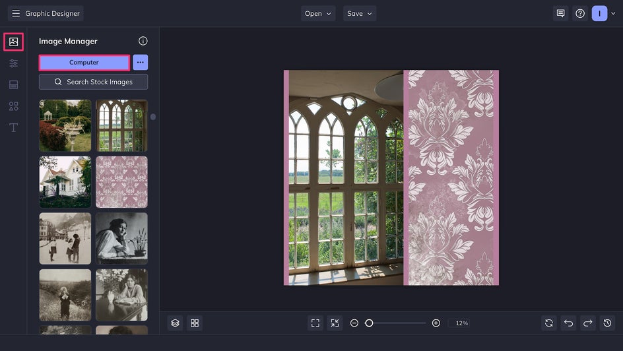Click the user avatar button
The image size is (623, 351).
pyautogui.click(x=599, y=13)
